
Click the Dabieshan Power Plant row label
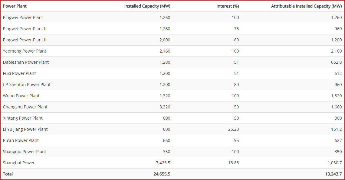click(x=26, y=62)
